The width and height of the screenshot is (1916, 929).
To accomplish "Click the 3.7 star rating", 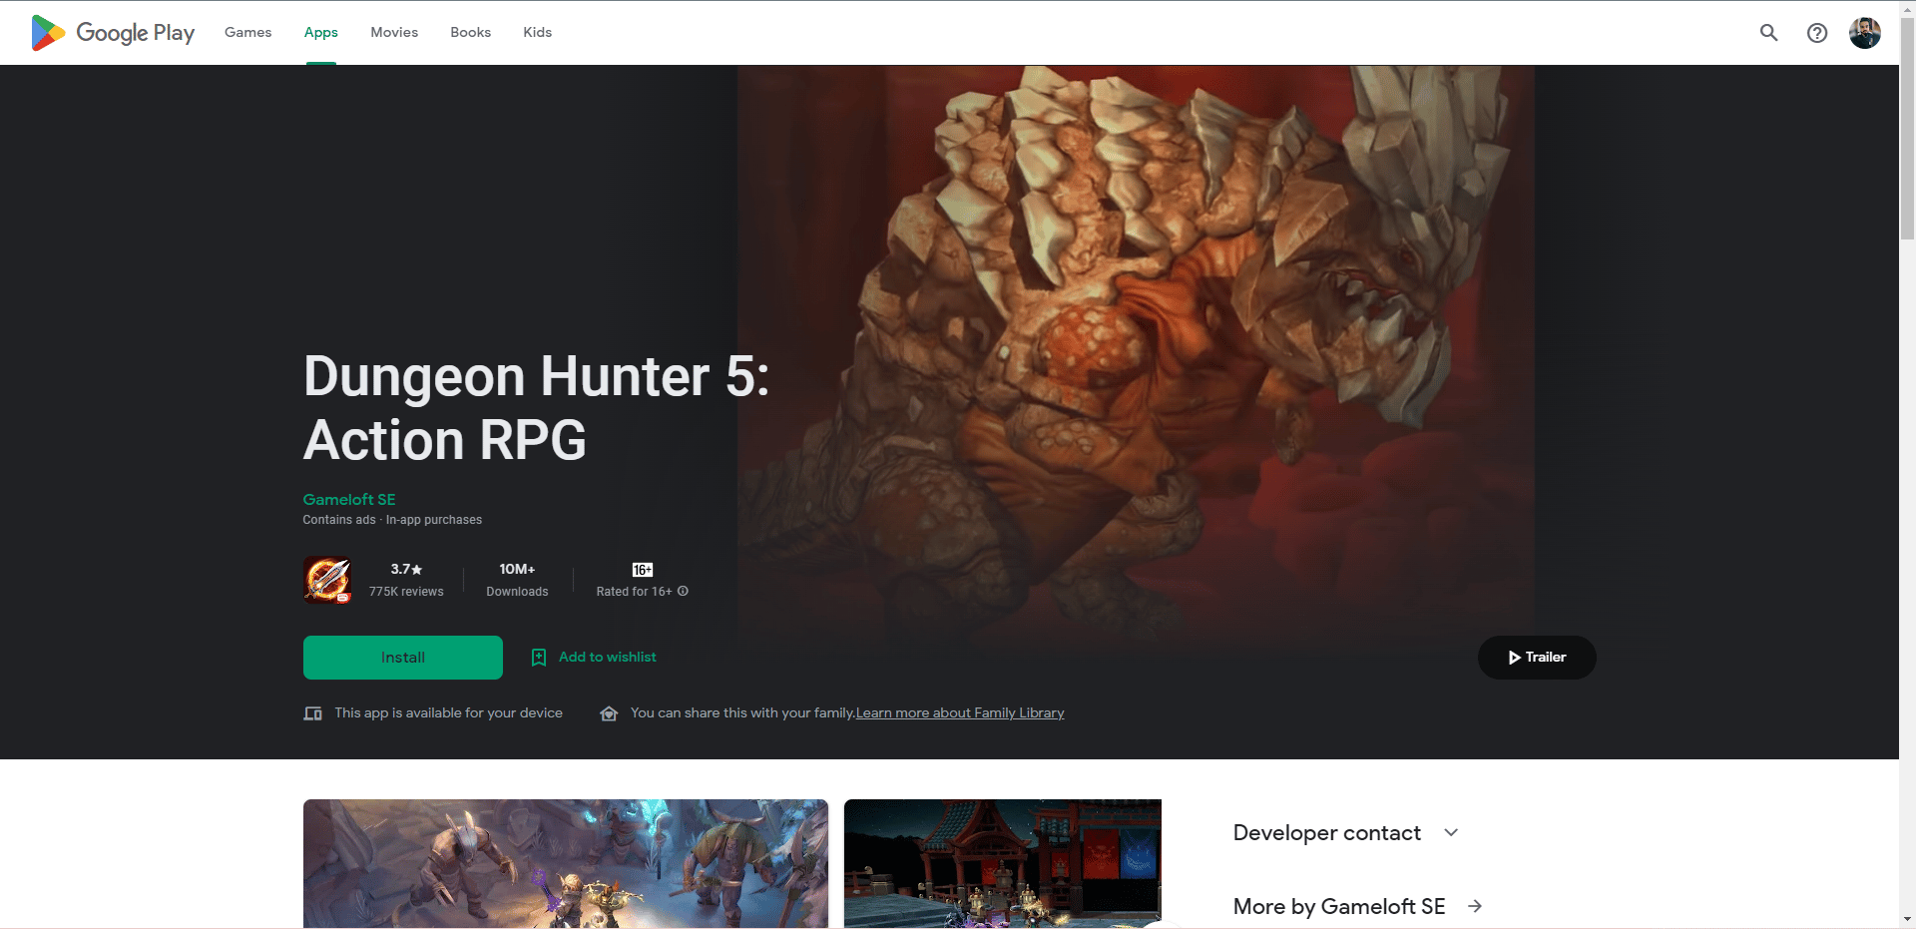I will (406, 569).
